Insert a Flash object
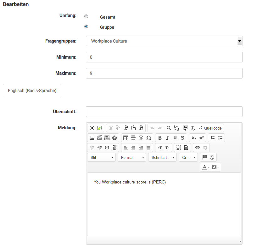The width and height of the screenshot is (257, 250). 115,138
